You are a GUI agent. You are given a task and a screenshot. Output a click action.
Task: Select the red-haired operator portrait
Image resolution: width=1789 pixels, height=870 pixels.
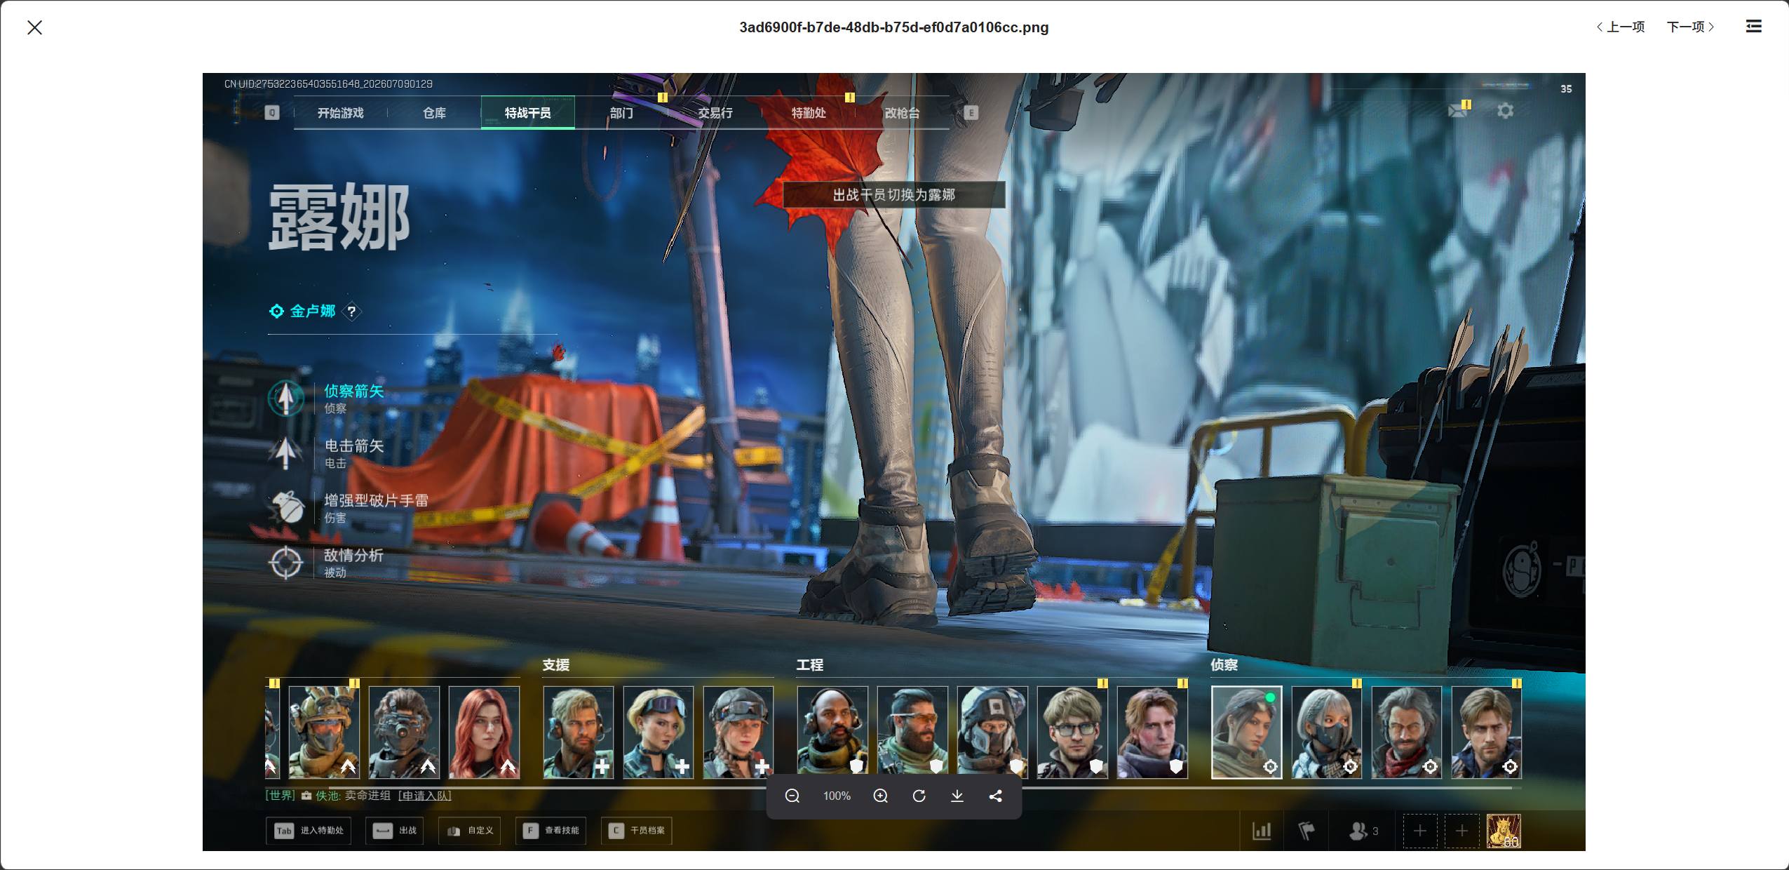(485, 732)
